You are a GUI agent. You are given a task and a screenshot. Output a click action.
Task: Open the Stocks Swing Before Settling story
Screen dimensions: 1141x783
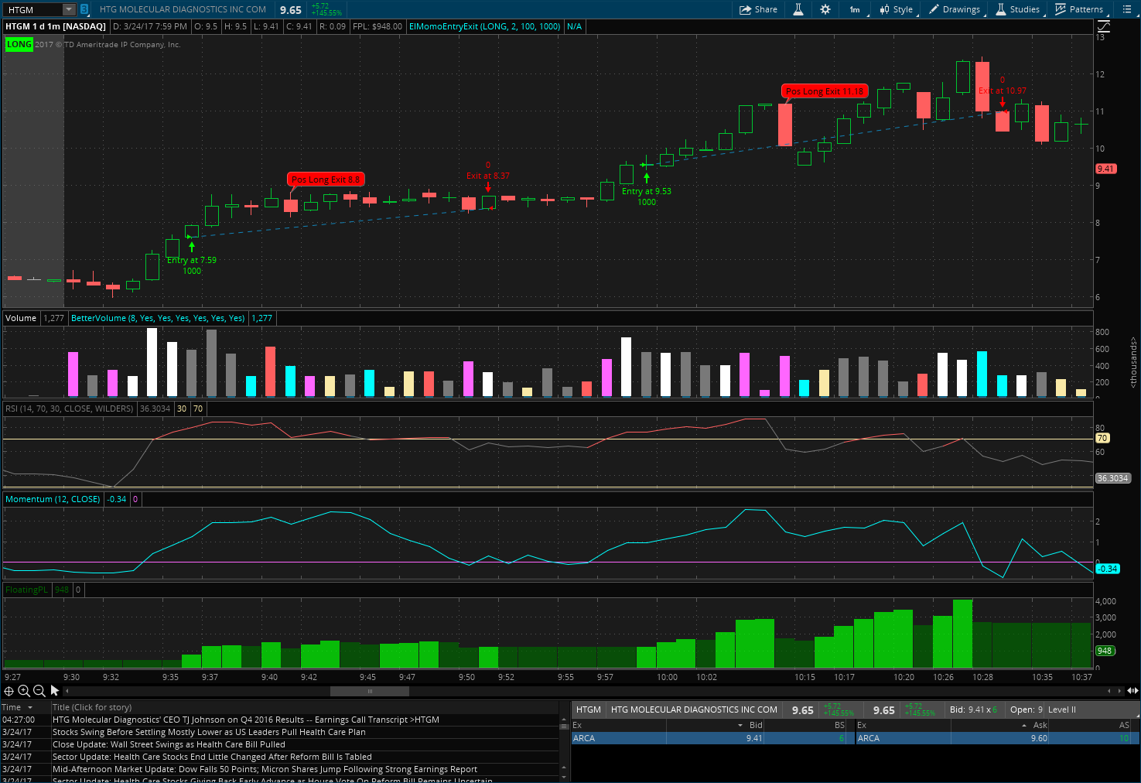click(x=209, y=732)
